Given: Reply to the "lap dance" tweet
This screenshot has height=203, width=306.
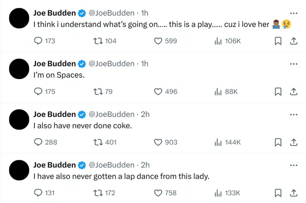Looking at the screenshot, I should pos(39,193).
